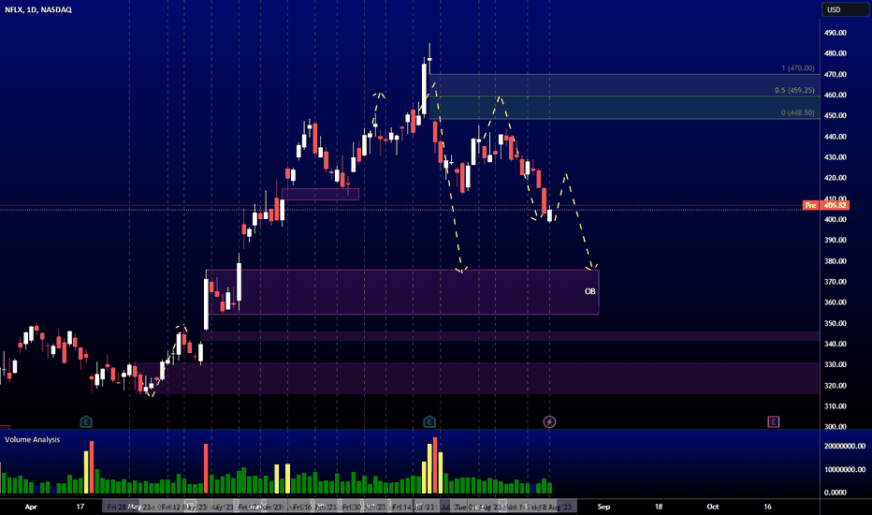The image size is (872, 515).
Task: Click the 10000000.00 volume scale label
Action: tap(845, 469)
